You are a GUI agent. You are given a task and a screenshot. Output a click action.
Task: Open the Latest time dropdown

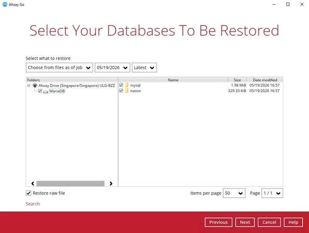click(144, 67)
